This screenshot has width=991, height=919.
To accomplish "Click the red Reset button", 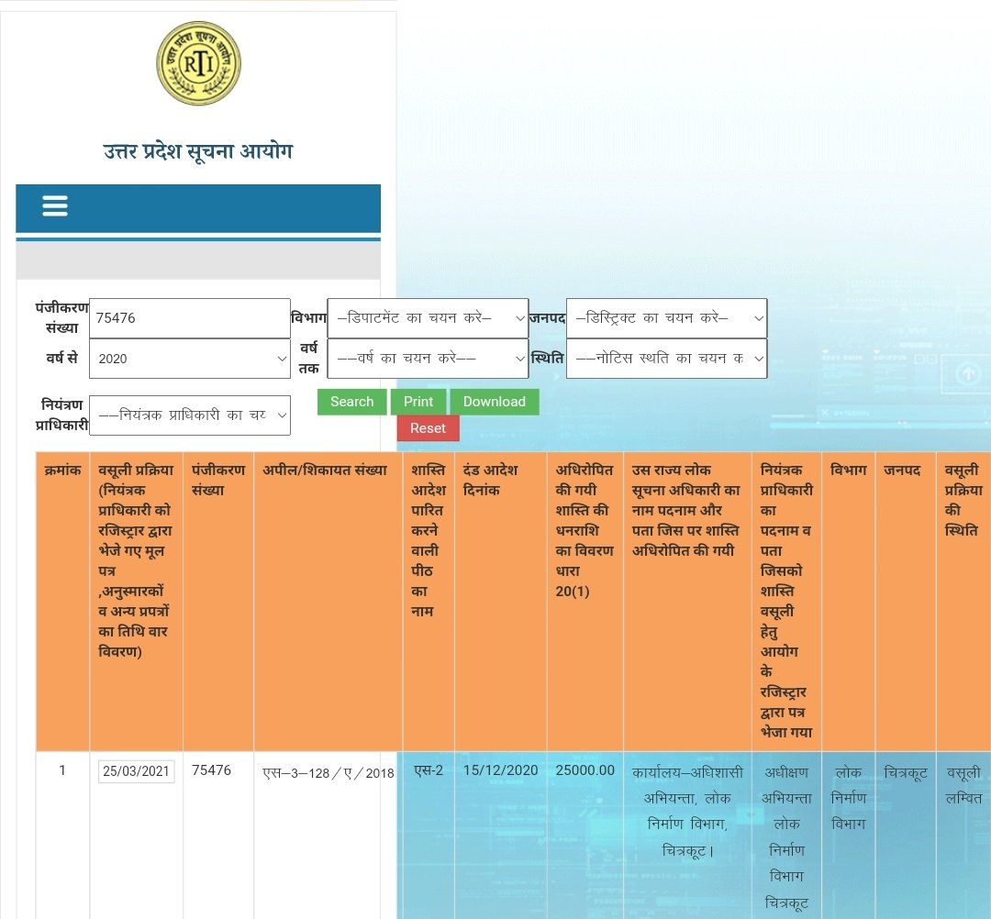I will point(428,428).
